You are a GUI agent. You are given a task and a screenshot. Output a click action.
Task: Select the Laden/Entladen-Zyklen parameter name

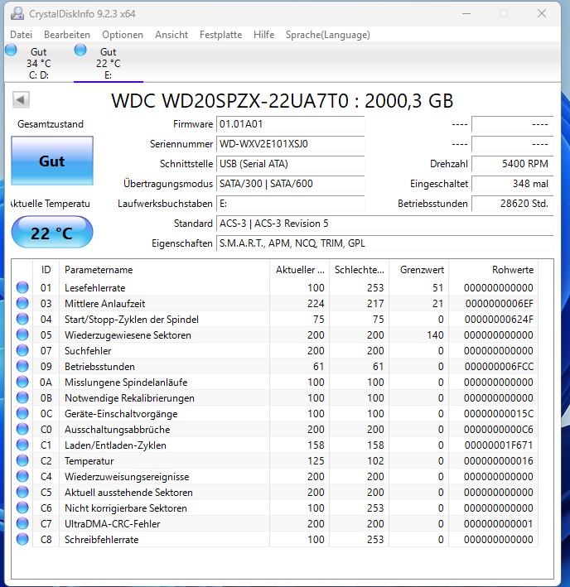tap(115, 445)
